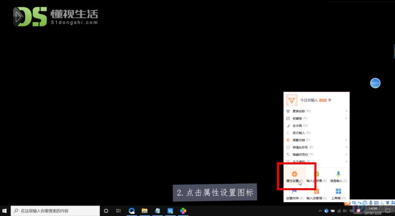The width and height of the screenshot is (395, 216).
Task: Expand the 表情&符号 submenu arrow
Action: click(x=346, y=147)
